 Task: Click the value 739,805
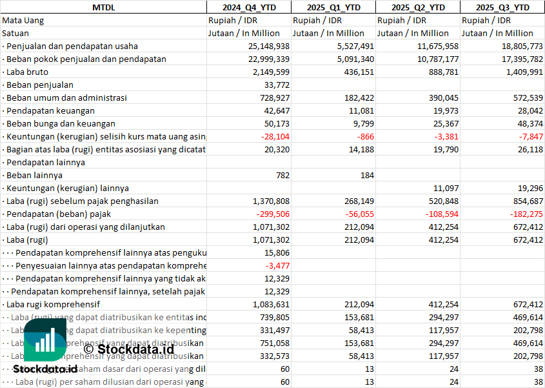click(275, 318)
